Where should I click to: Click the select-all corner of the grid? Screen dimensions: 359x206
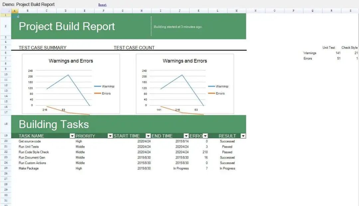[x=6, y=11]
